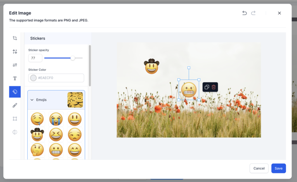Image resolution: width=297 pixels, height=182 pixels.
Task: Undo the last edit
Action: (x=245, y=13)
